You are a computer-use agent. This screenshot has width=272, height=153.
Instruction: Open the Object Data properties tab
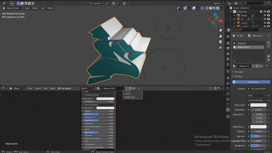(x=228, y=105)
